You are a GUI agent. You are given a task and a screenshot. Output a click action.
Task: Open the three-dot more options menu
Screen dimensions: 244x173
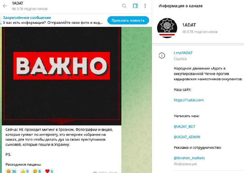pos(145,6)
